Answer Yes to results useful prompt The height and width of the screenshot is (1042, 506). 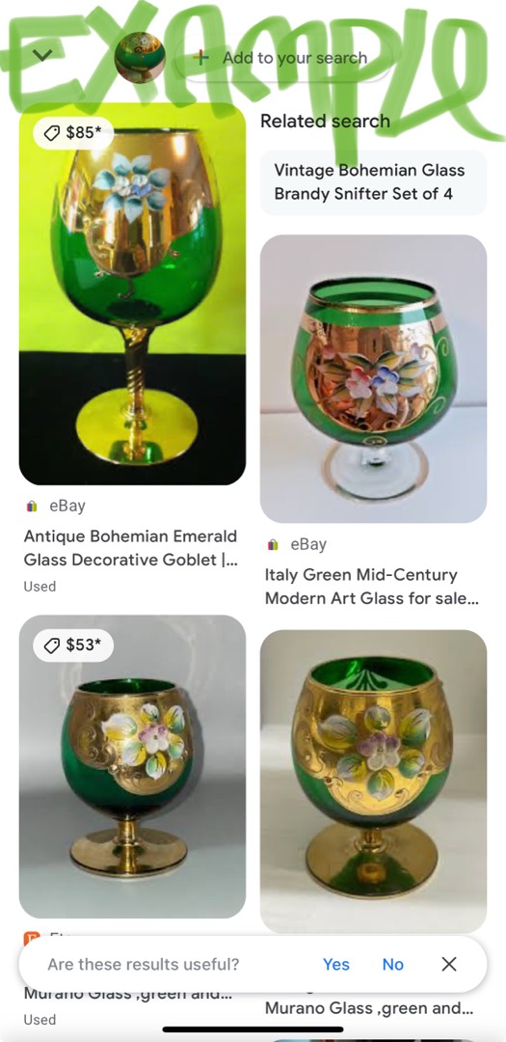pyautogui.click(x=336, y=964)
